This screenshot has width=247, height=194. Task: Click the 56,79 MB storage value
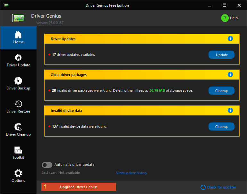157,90
